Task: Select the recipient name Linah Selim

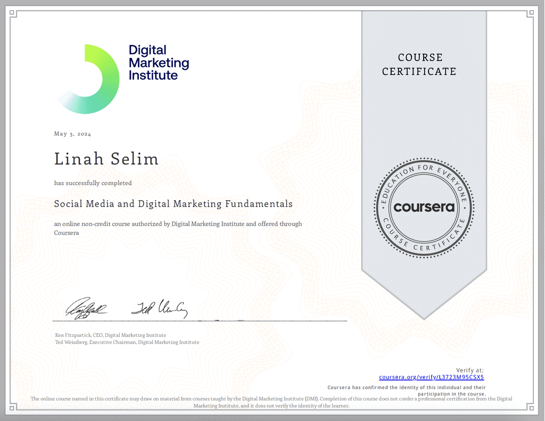Action: (x=106, y=159)
